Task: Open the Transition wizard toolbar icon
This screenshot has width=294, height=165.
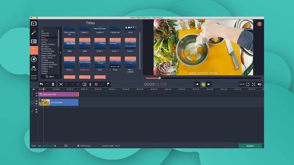Action: tap(85, 84)
